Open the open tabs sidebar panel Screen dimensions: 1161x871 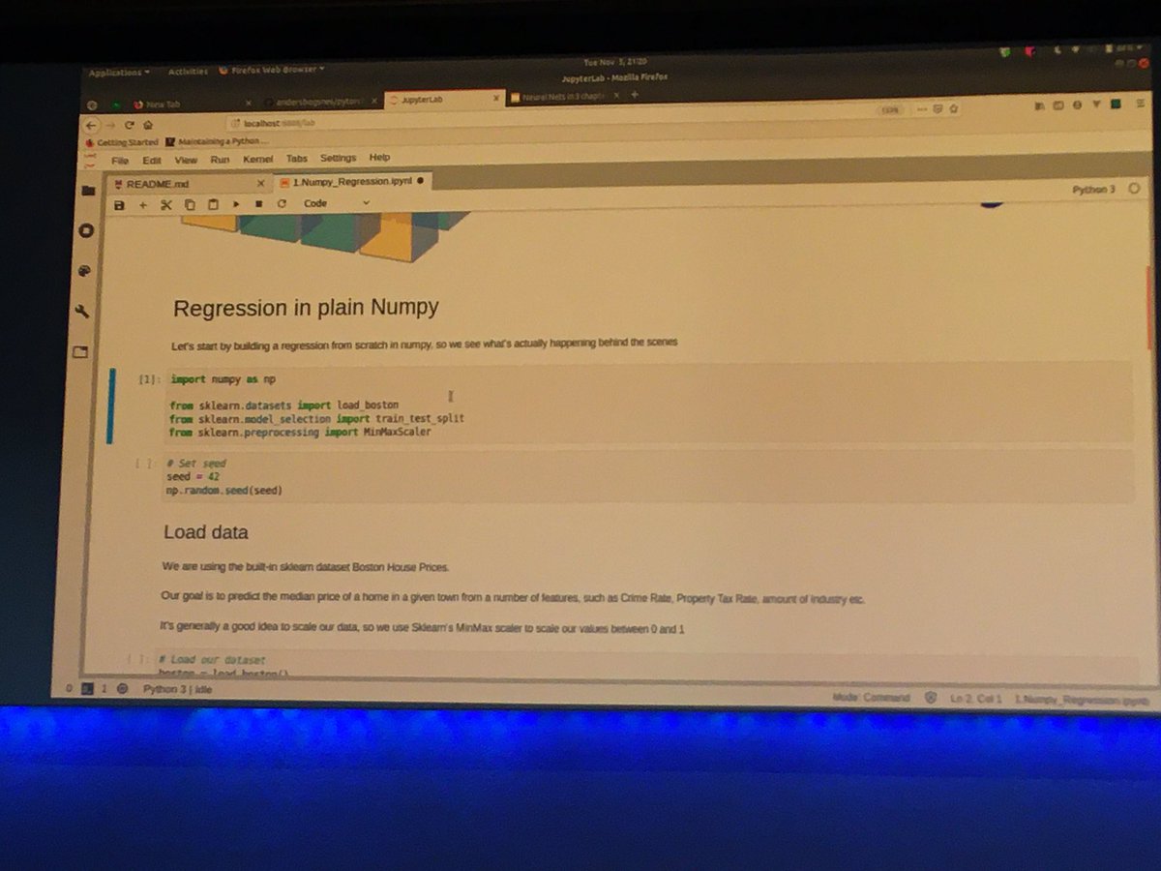click(x=79, y=352)
